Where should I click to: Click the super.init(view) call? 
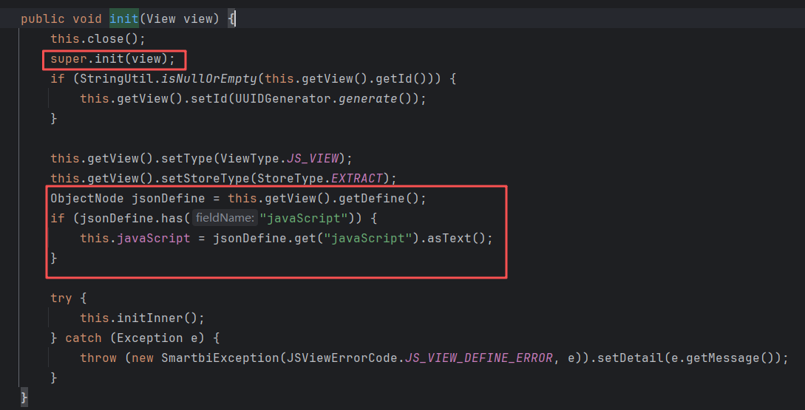(112, 58)
